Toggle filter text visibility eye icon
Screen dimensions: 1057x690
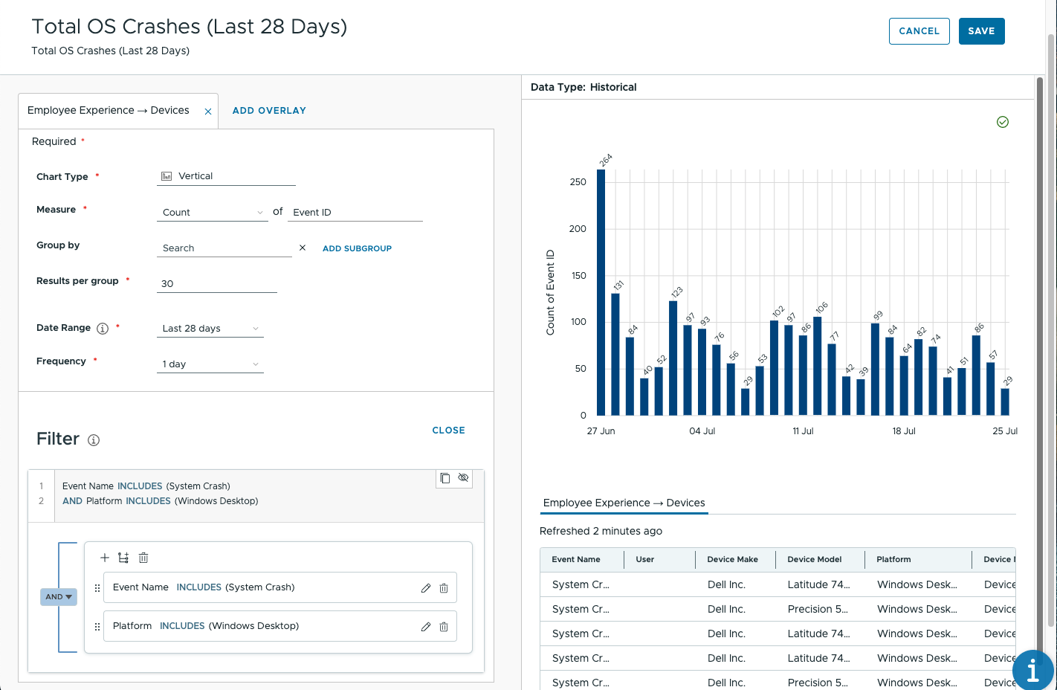pos(463,478)
